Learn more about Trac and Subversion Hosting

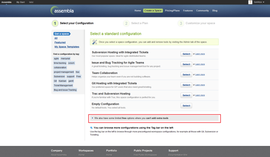pos(200,95)
